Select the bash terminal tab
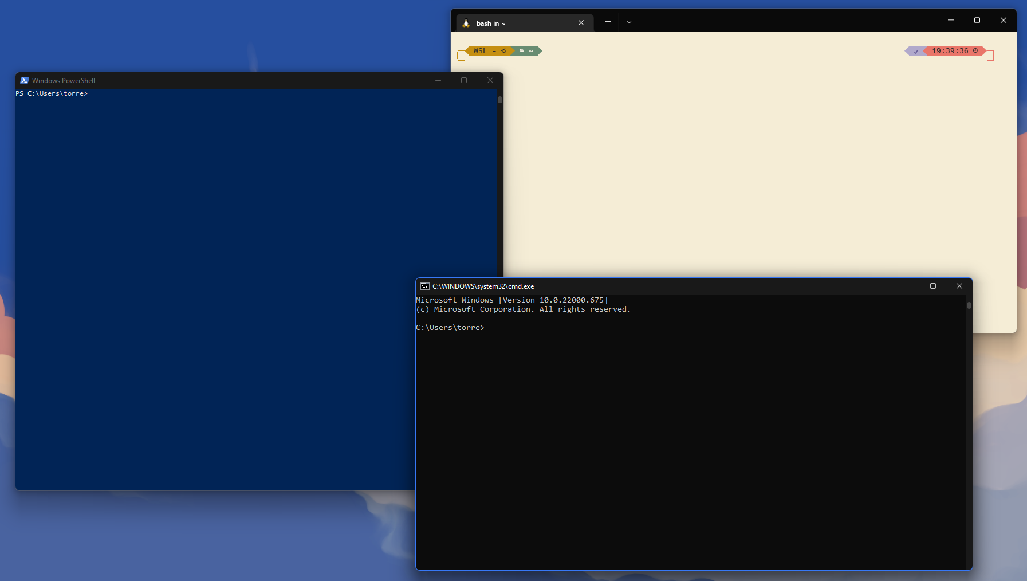The image size is (1027, 581). (x=525, y=23)
